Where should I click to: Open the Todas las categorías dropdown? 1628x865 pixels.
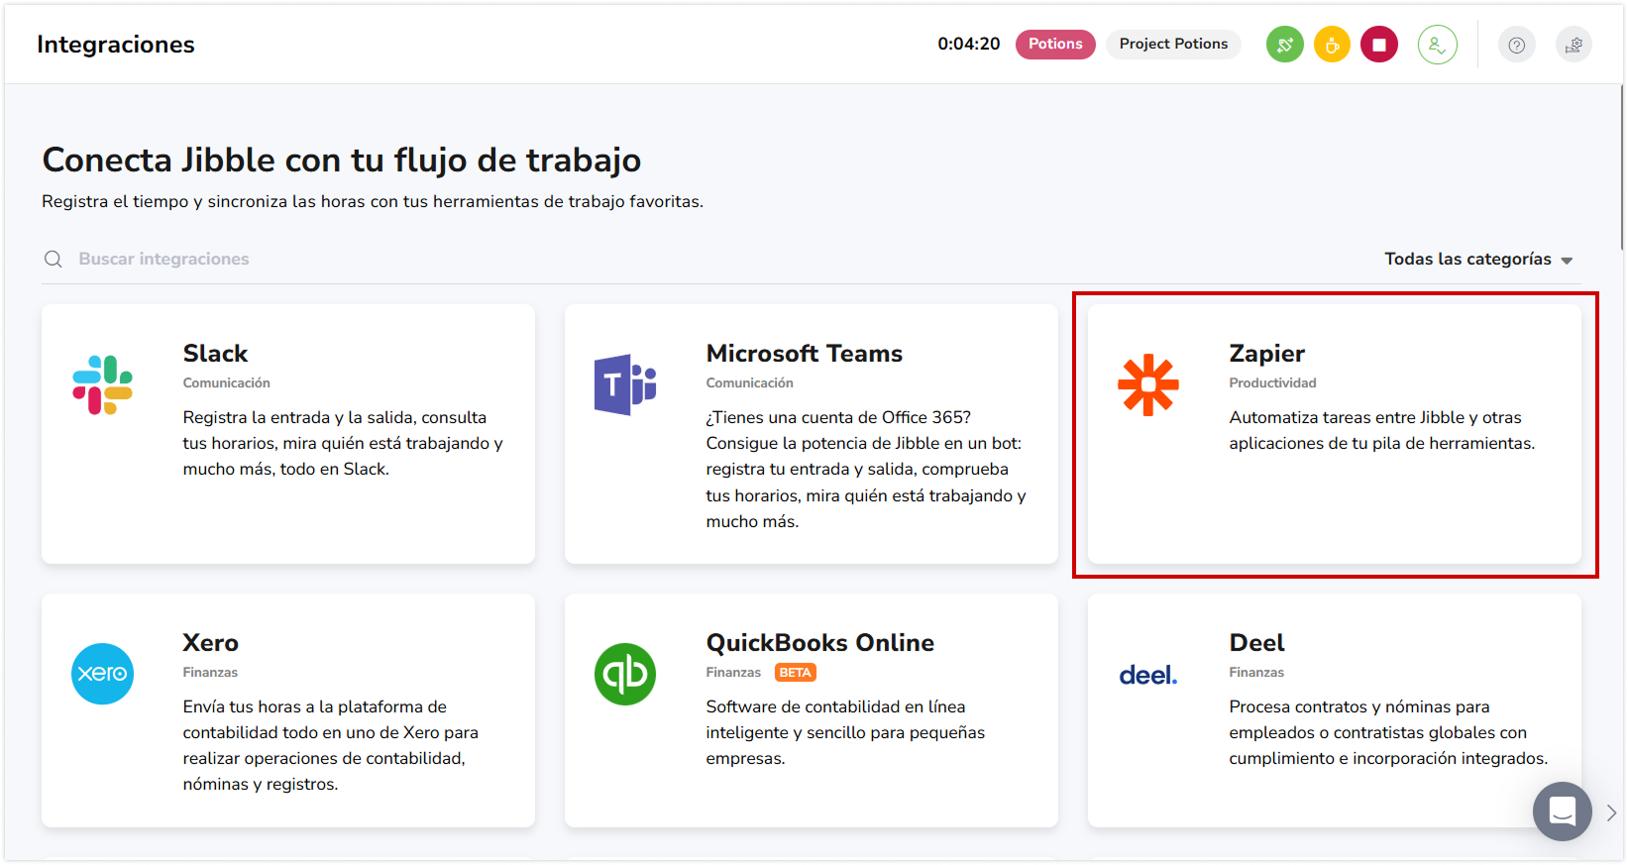click(x=1478, y=260)
